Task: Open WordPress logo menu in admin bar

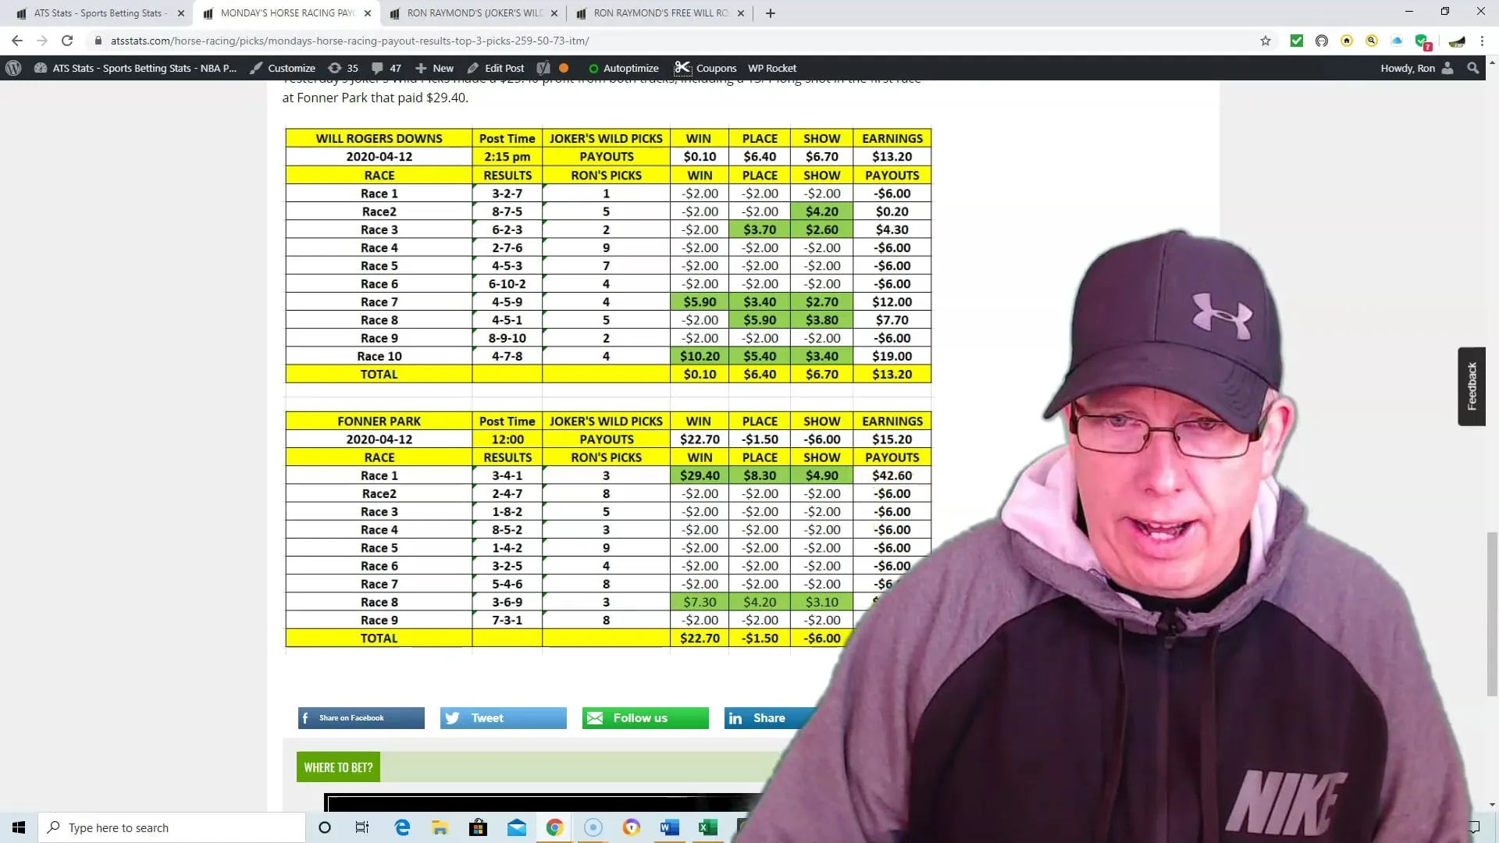Action: tap(13, 68)
